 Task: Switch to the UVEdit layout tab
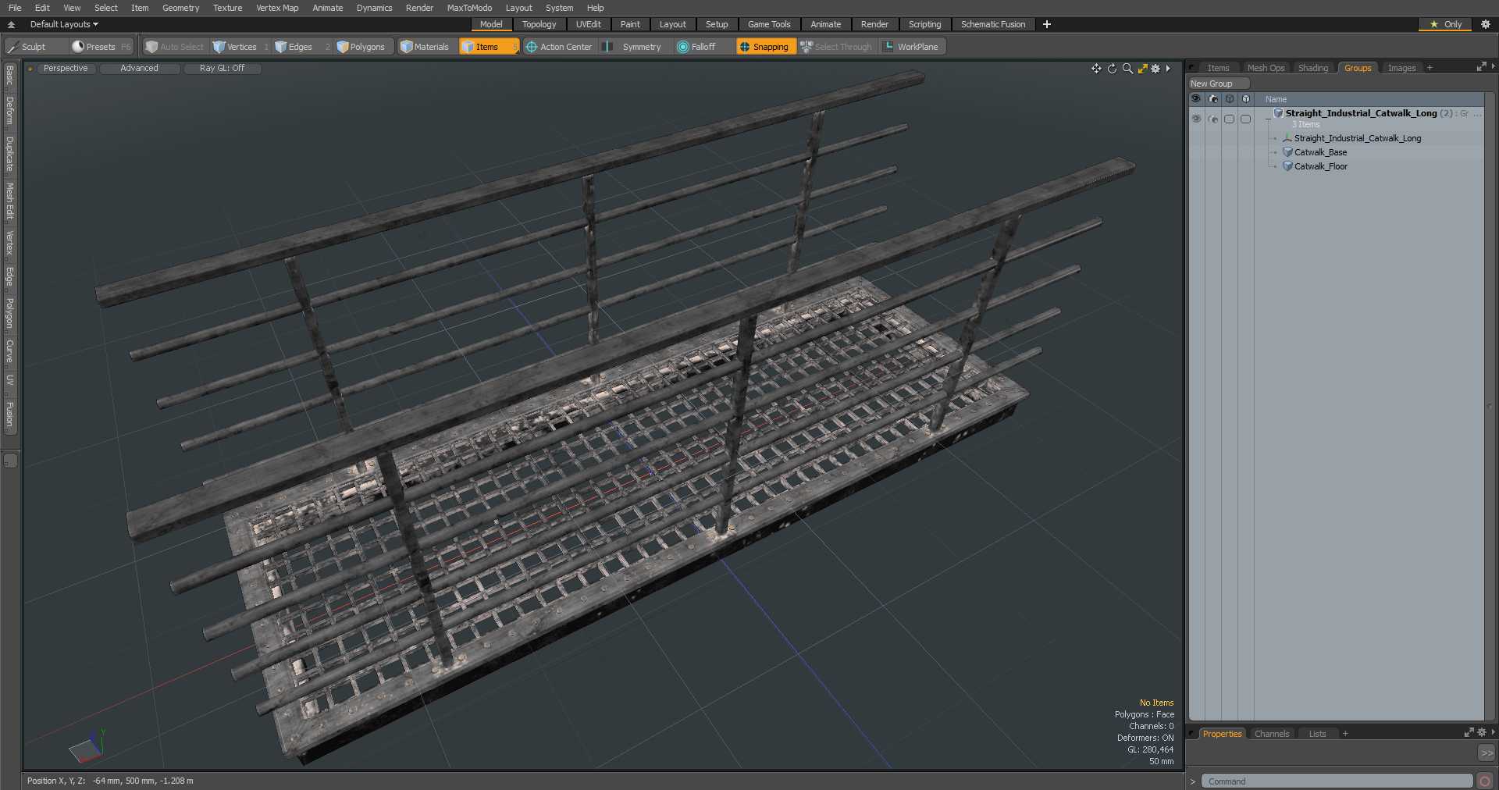589,24
